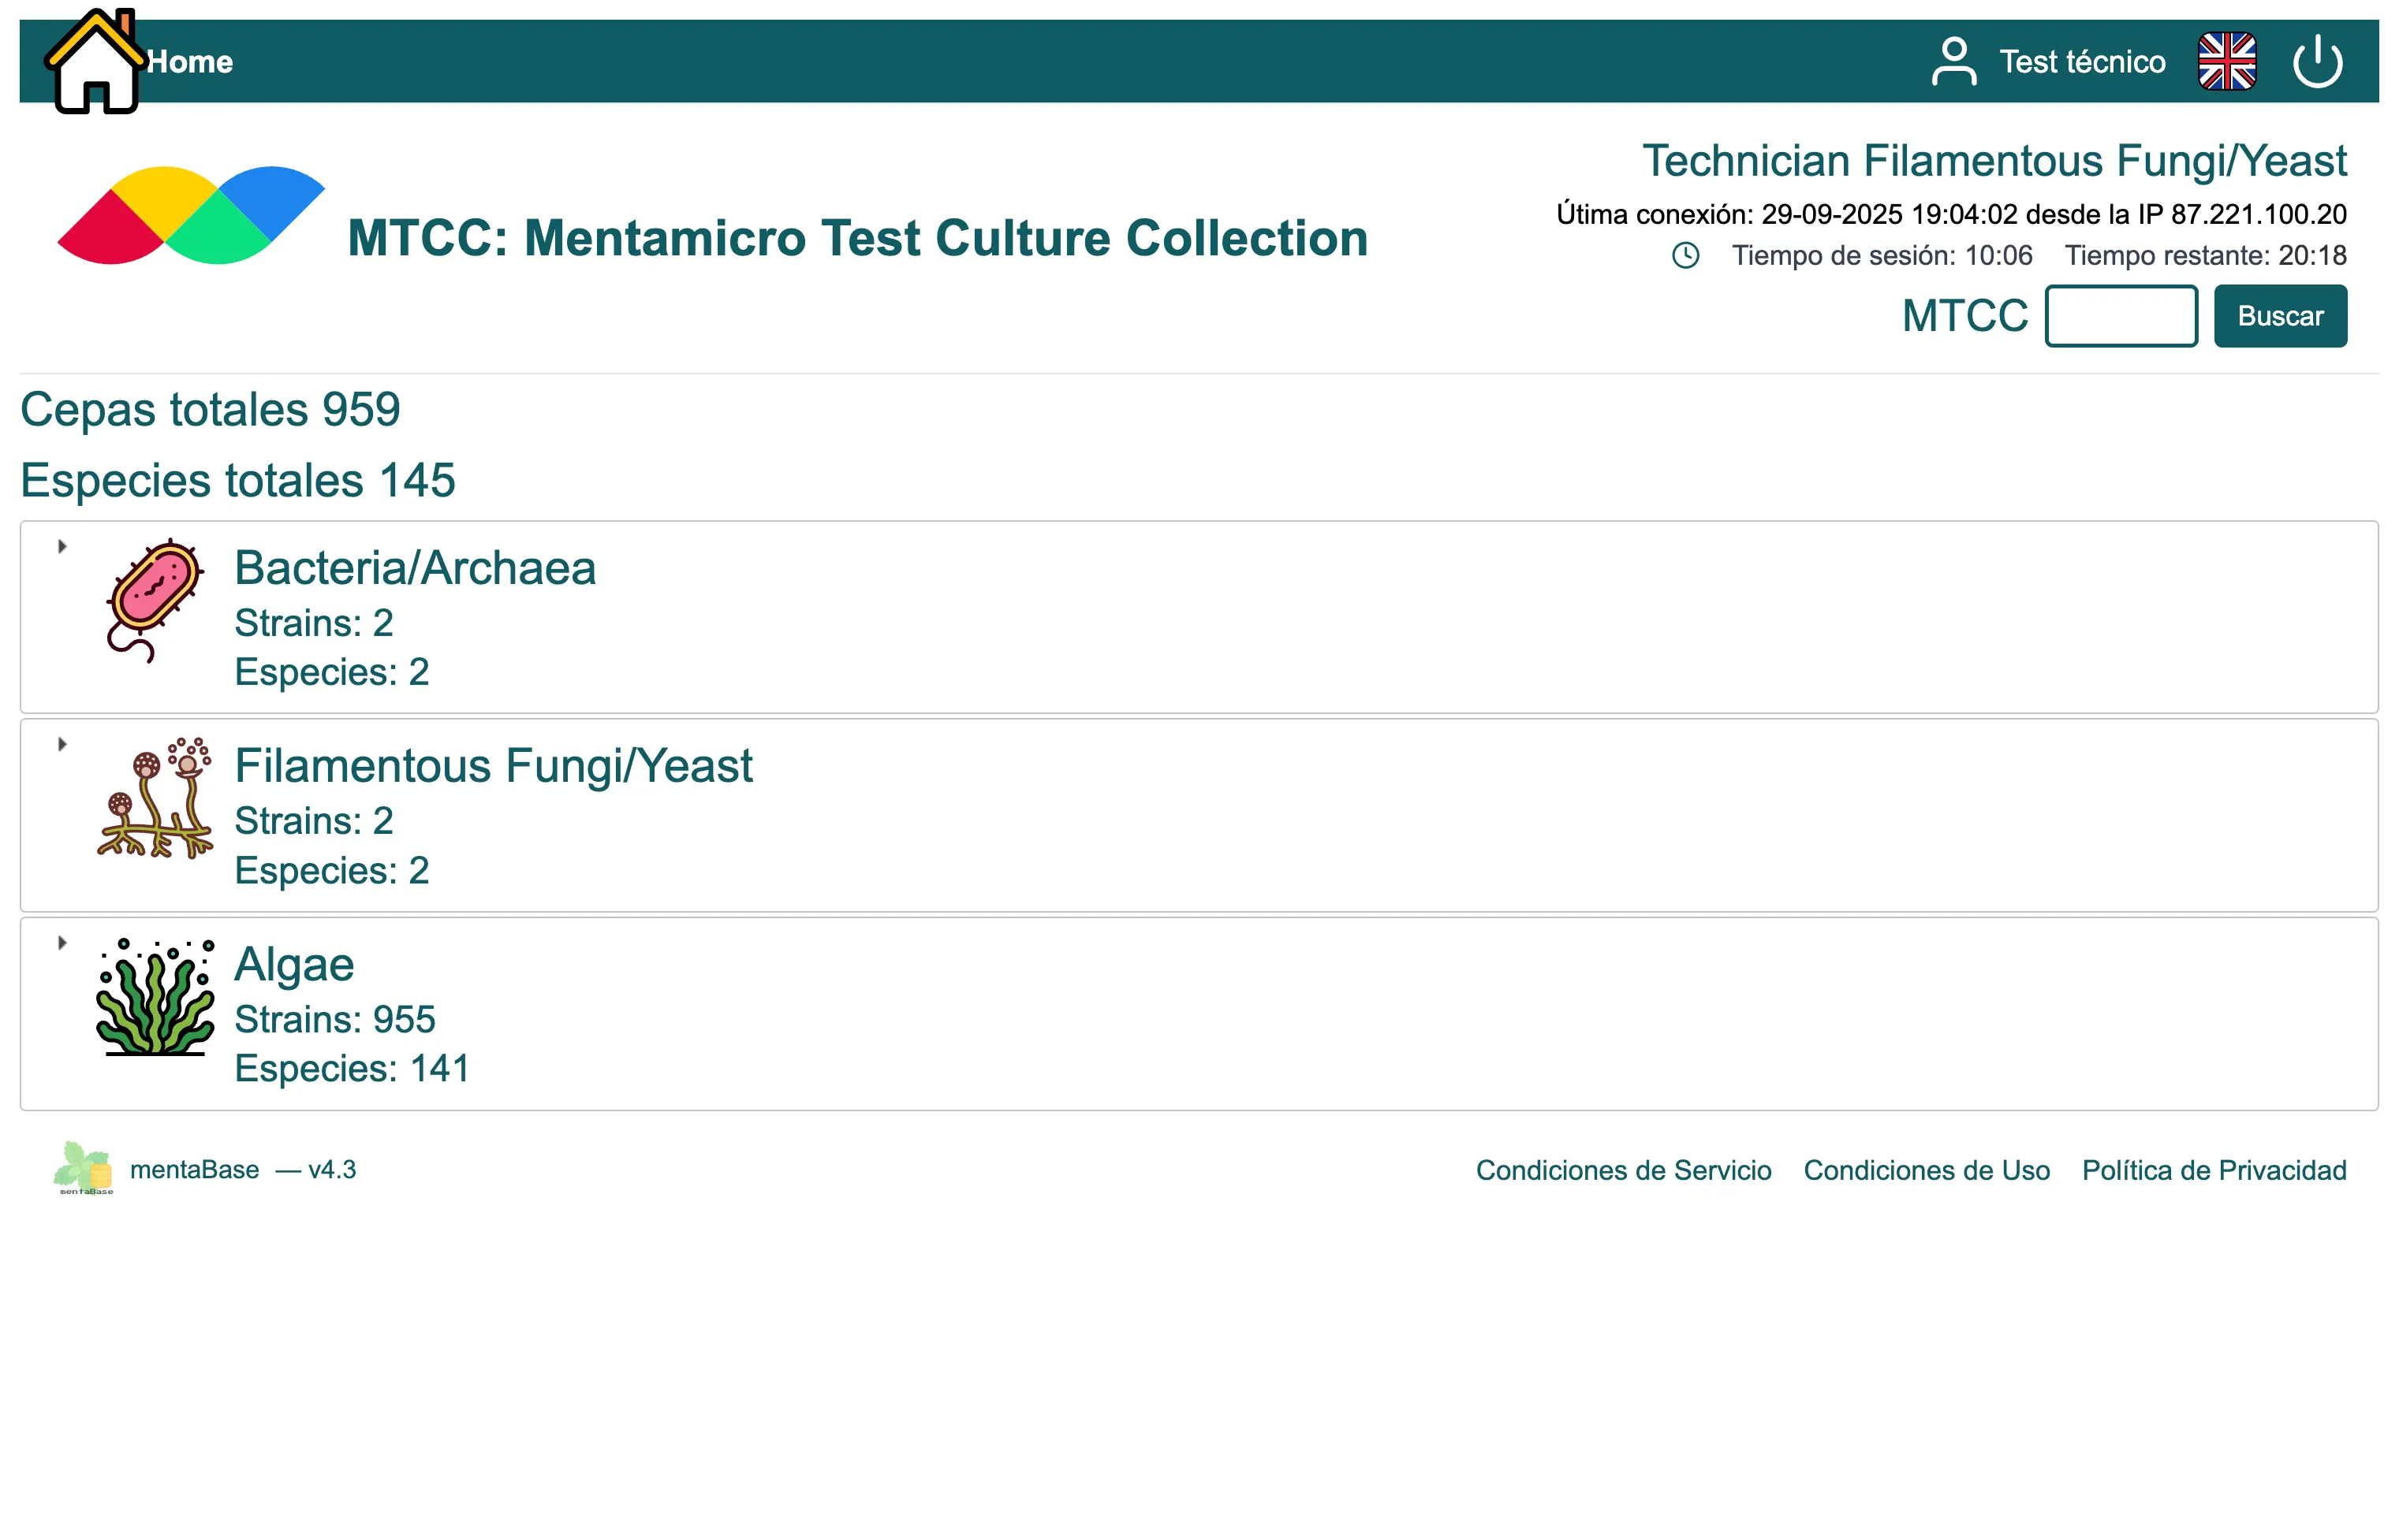
Task: Click the Bacteria/Archaea bacterium icon
Action: click(x=155, y=600)
